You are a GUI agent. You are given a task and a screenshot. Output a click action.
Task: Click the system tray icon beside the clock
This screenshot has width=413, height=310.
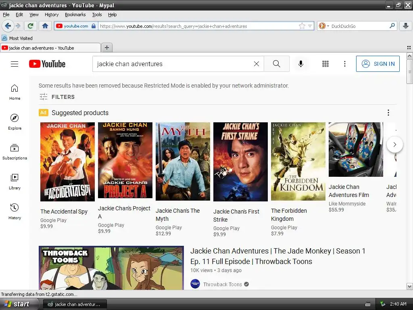(383, 304)
